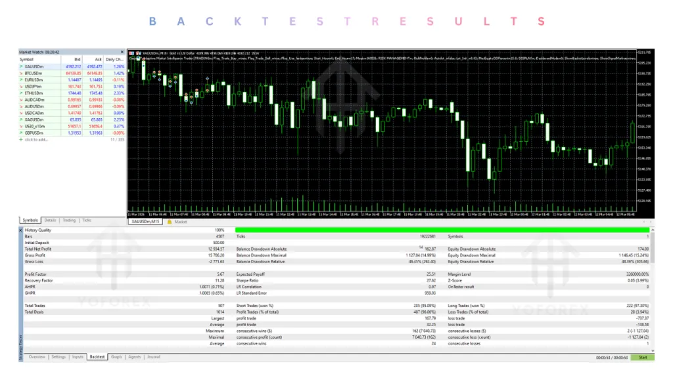Close the Market Watch panel
Viewport: 673px width, 378px height.
(122, 52)
